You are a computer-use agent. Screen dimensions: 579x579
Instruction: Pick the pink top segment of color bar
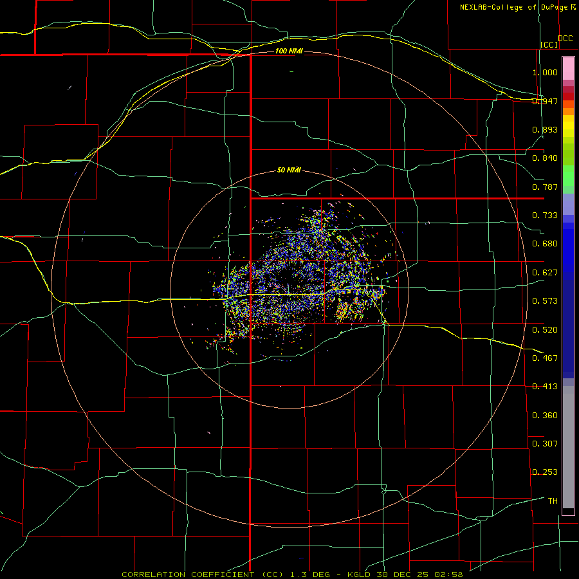(568, 69)
